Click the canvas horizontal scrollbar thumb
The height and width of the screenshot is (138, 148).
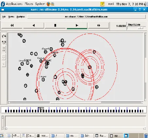[x=75, y=103]
